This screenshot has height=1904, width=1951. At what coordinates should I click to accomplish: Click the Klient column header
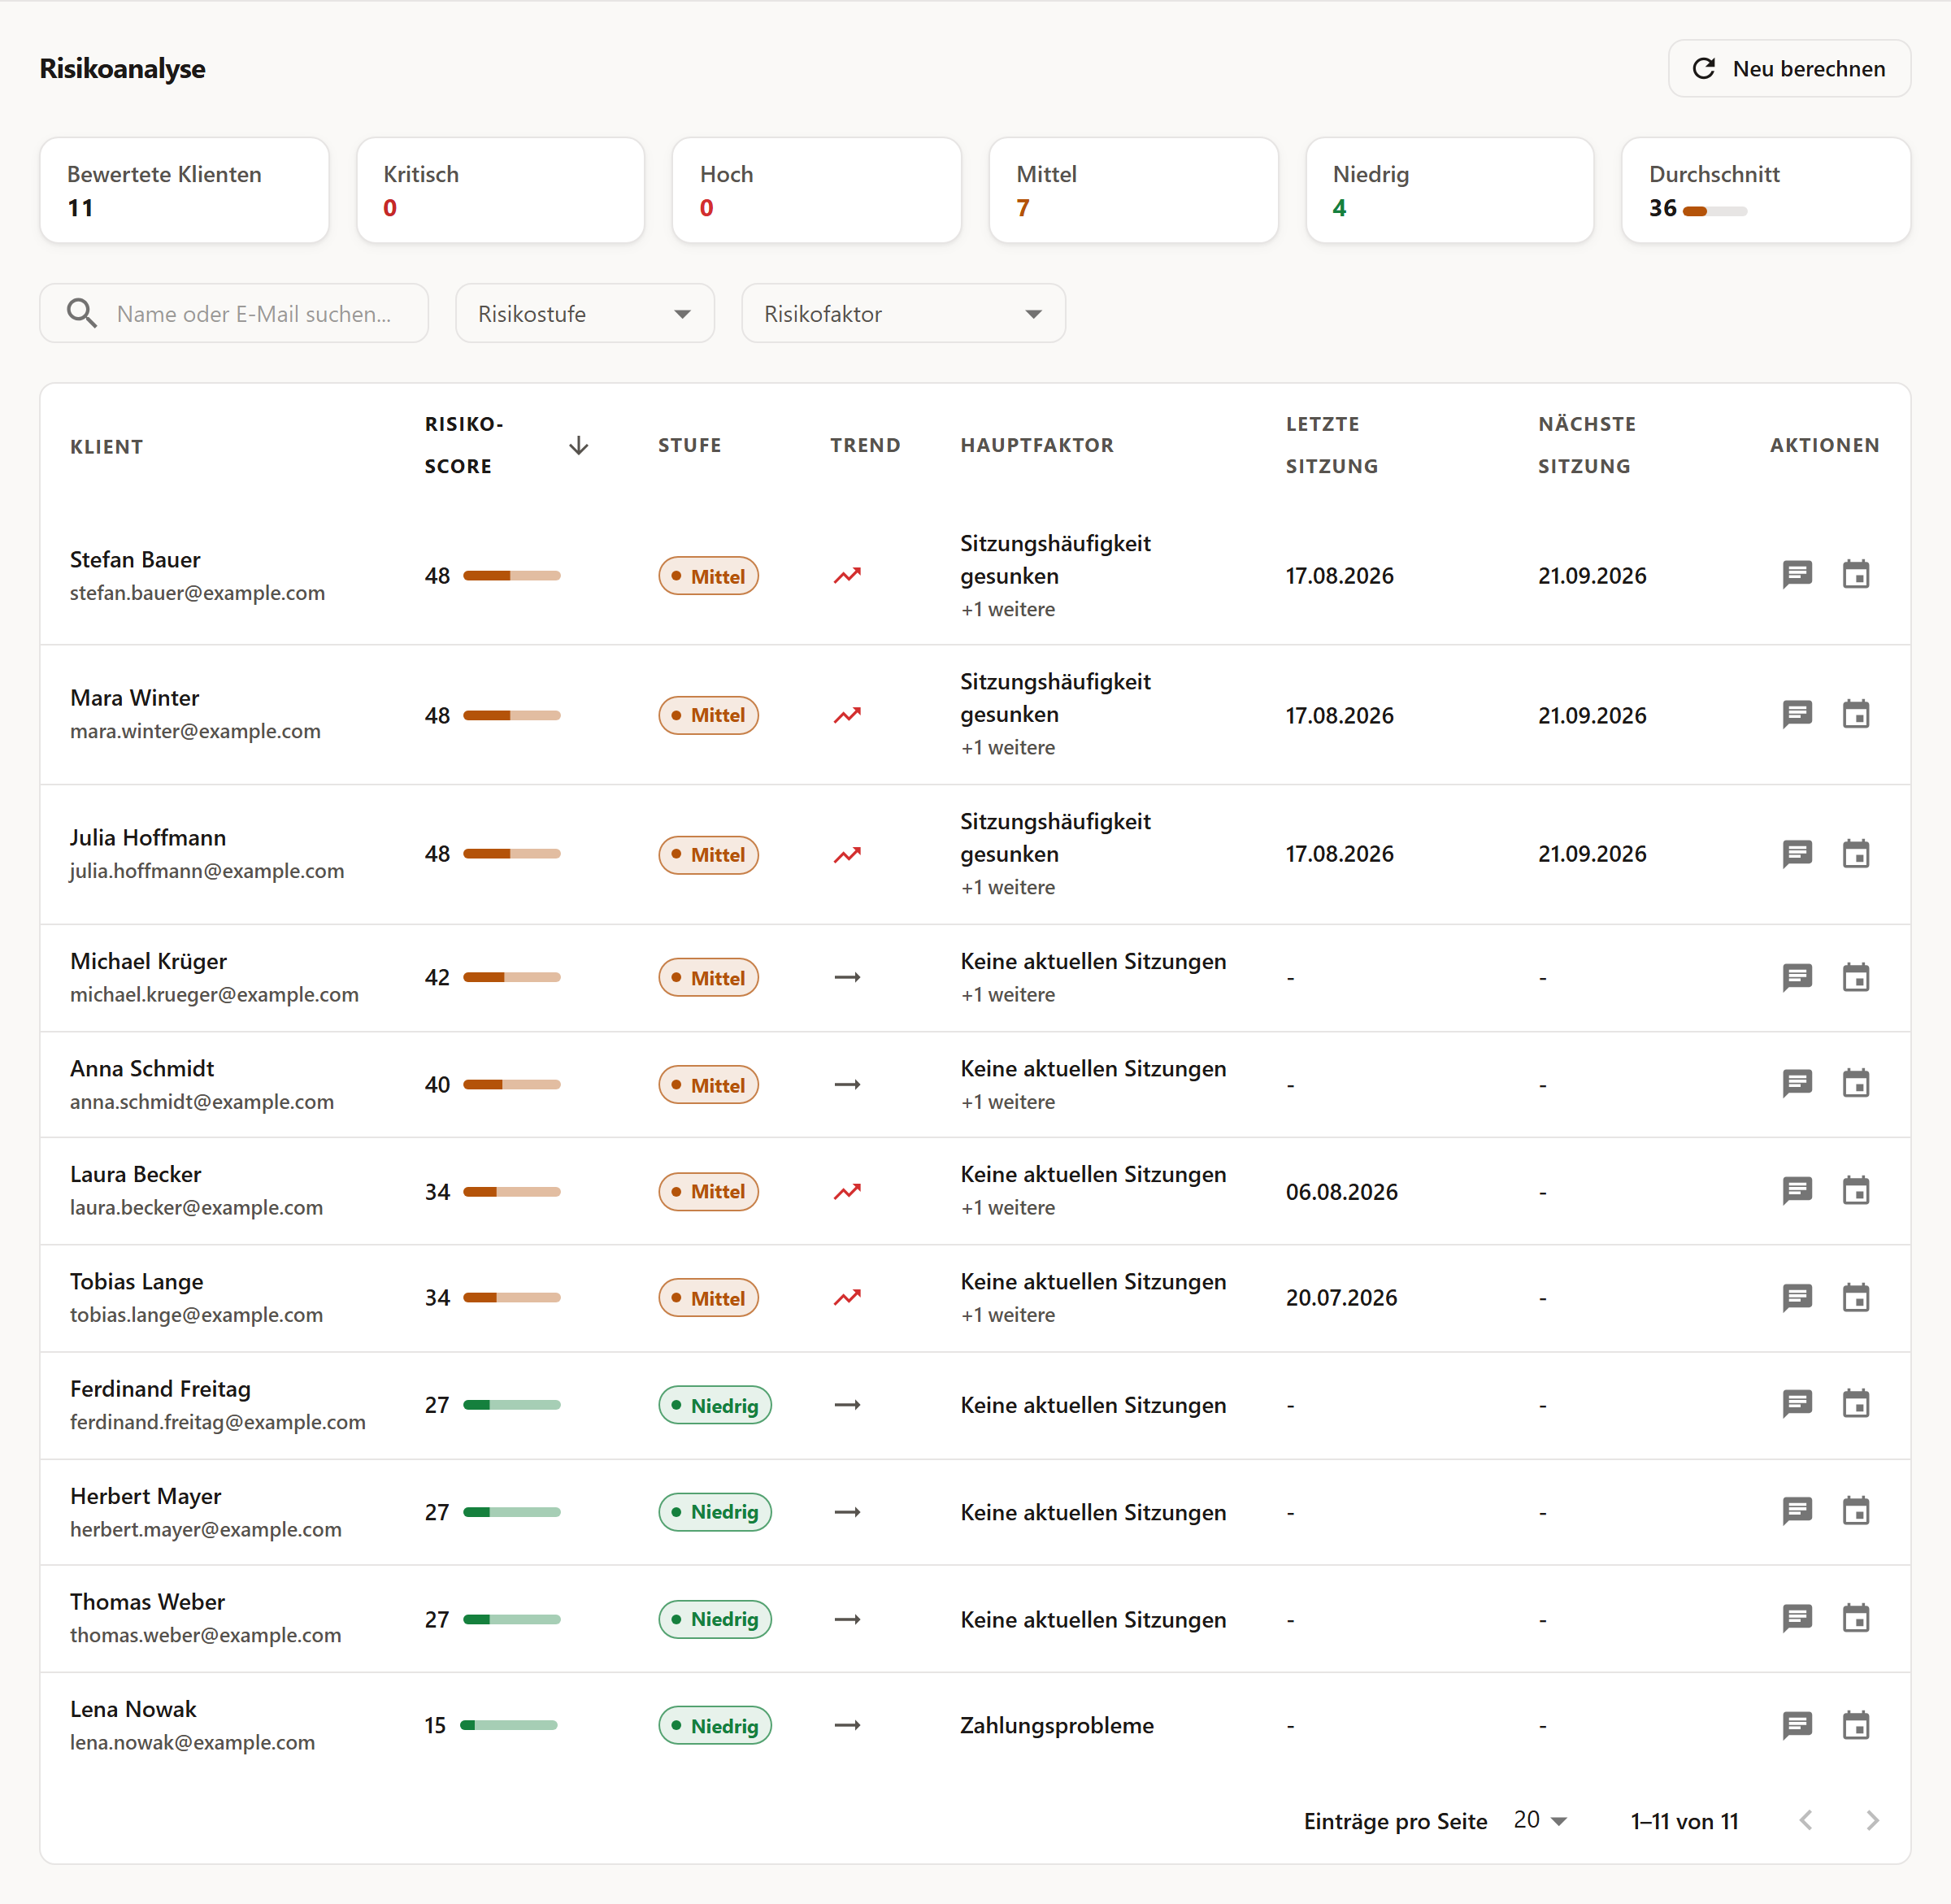tap(107, 447)
